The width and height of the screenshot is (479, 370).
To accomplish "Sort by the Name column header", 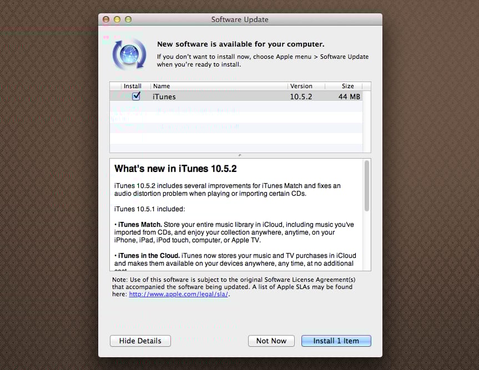I will pyautogui.click(x=219, y=86).
